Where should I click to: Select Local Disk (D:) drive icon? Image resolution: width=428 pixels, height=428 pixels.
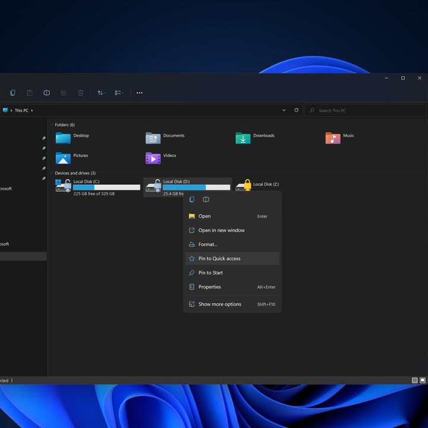(153, 186)
